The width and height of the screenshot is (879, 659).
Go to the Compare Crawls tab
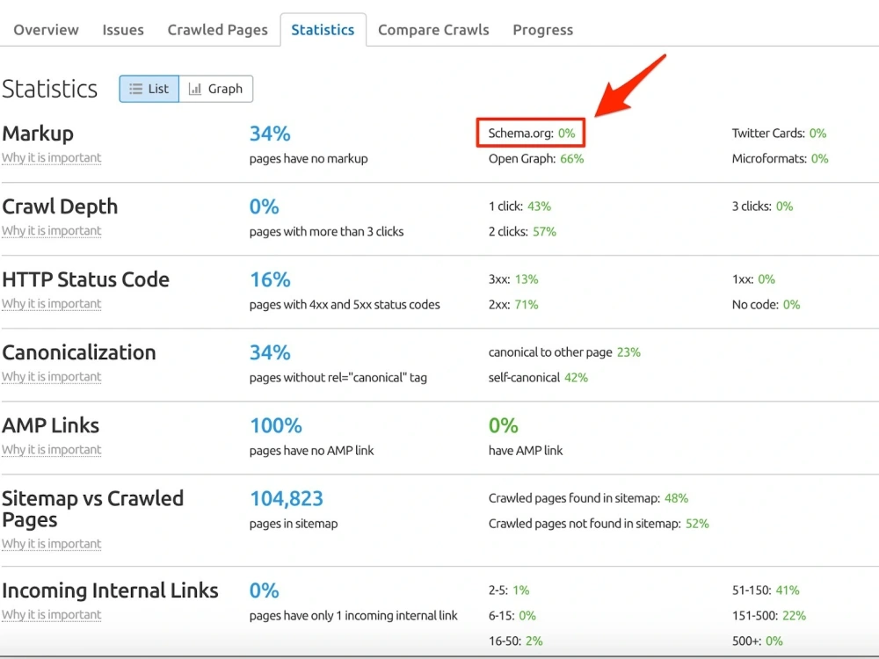pyautogui.click(x=433, y=30)
